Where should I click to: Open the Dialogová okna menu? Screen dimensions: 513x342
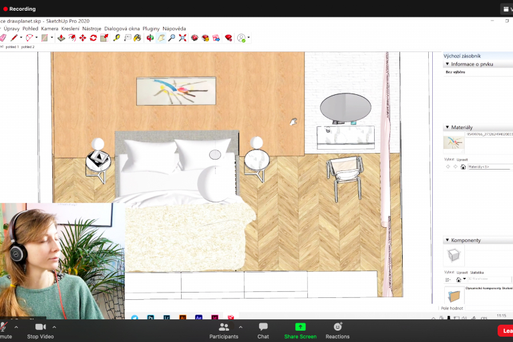[x=122, y=29]
